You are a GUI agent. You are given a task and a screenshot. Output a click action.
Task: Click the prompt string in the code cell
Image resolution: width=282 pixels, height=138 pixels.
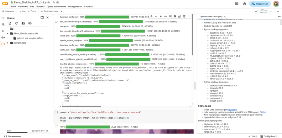click(x=106, y=112)
